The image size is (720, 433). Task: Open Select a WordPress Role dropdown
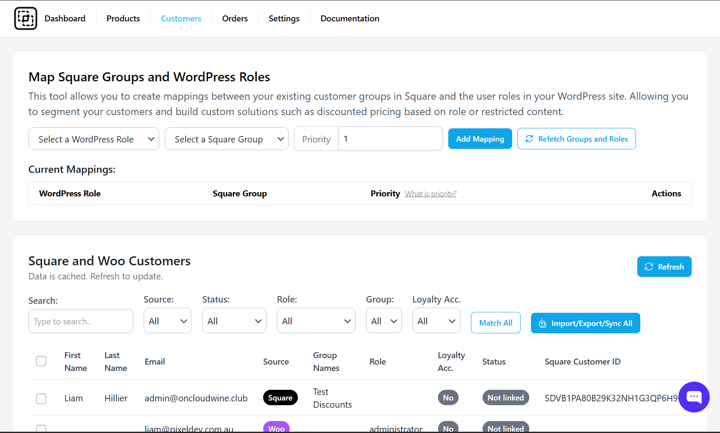pos(94,139)
